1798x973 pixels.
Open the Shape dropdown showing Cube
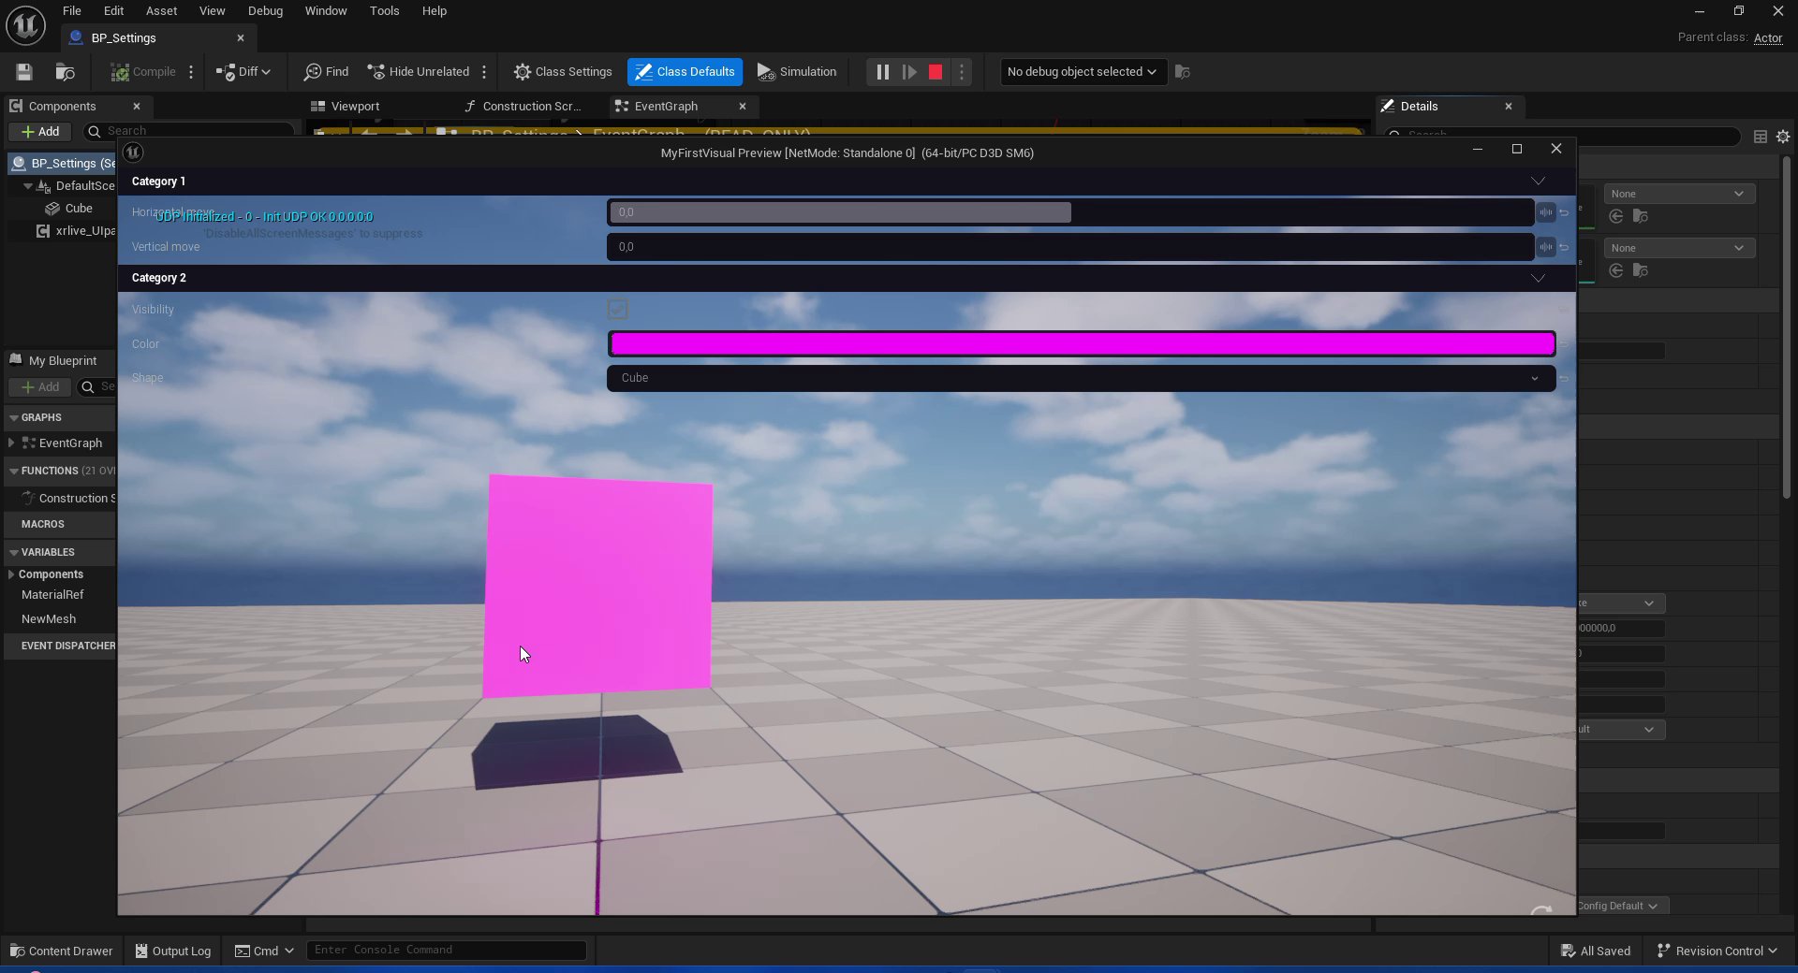point(1082,378)
